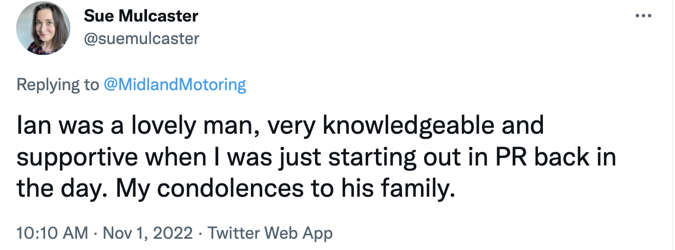The width and height of the screenshot is (675, 250).
Task: Click "the day" on the tweet's last line
Action: (59, 190)
